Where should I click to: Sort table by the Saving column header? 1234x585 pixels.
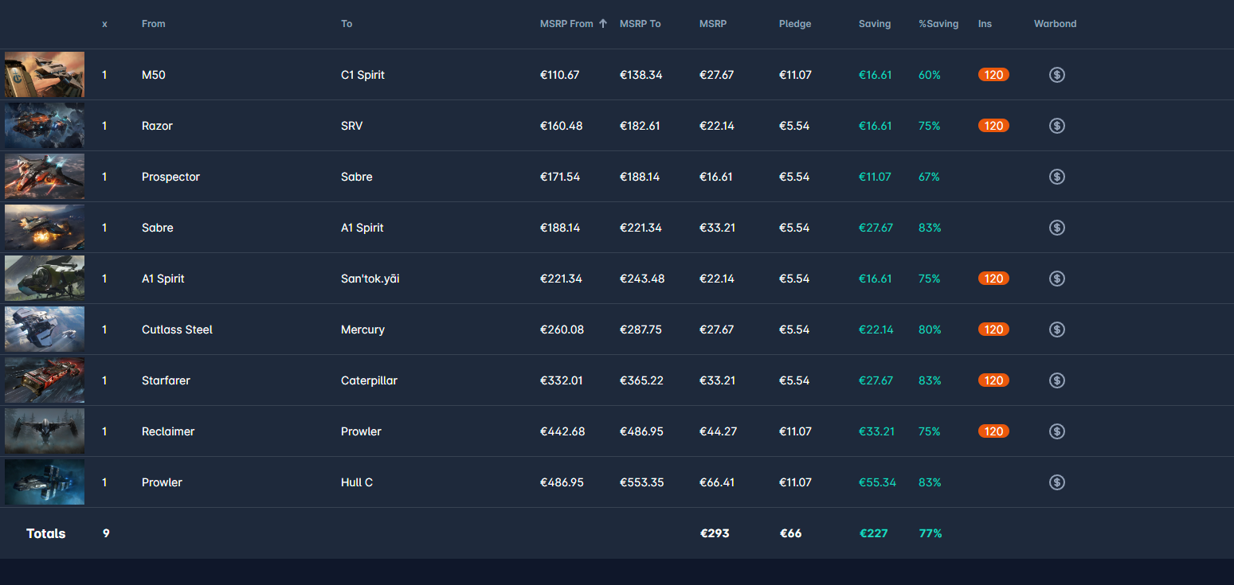point(874,24)
